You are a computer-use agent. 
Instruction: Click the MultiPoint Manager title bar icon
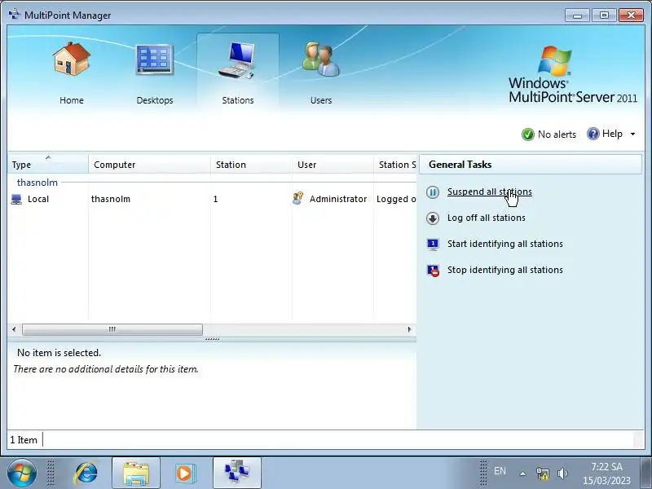(14, 15)
